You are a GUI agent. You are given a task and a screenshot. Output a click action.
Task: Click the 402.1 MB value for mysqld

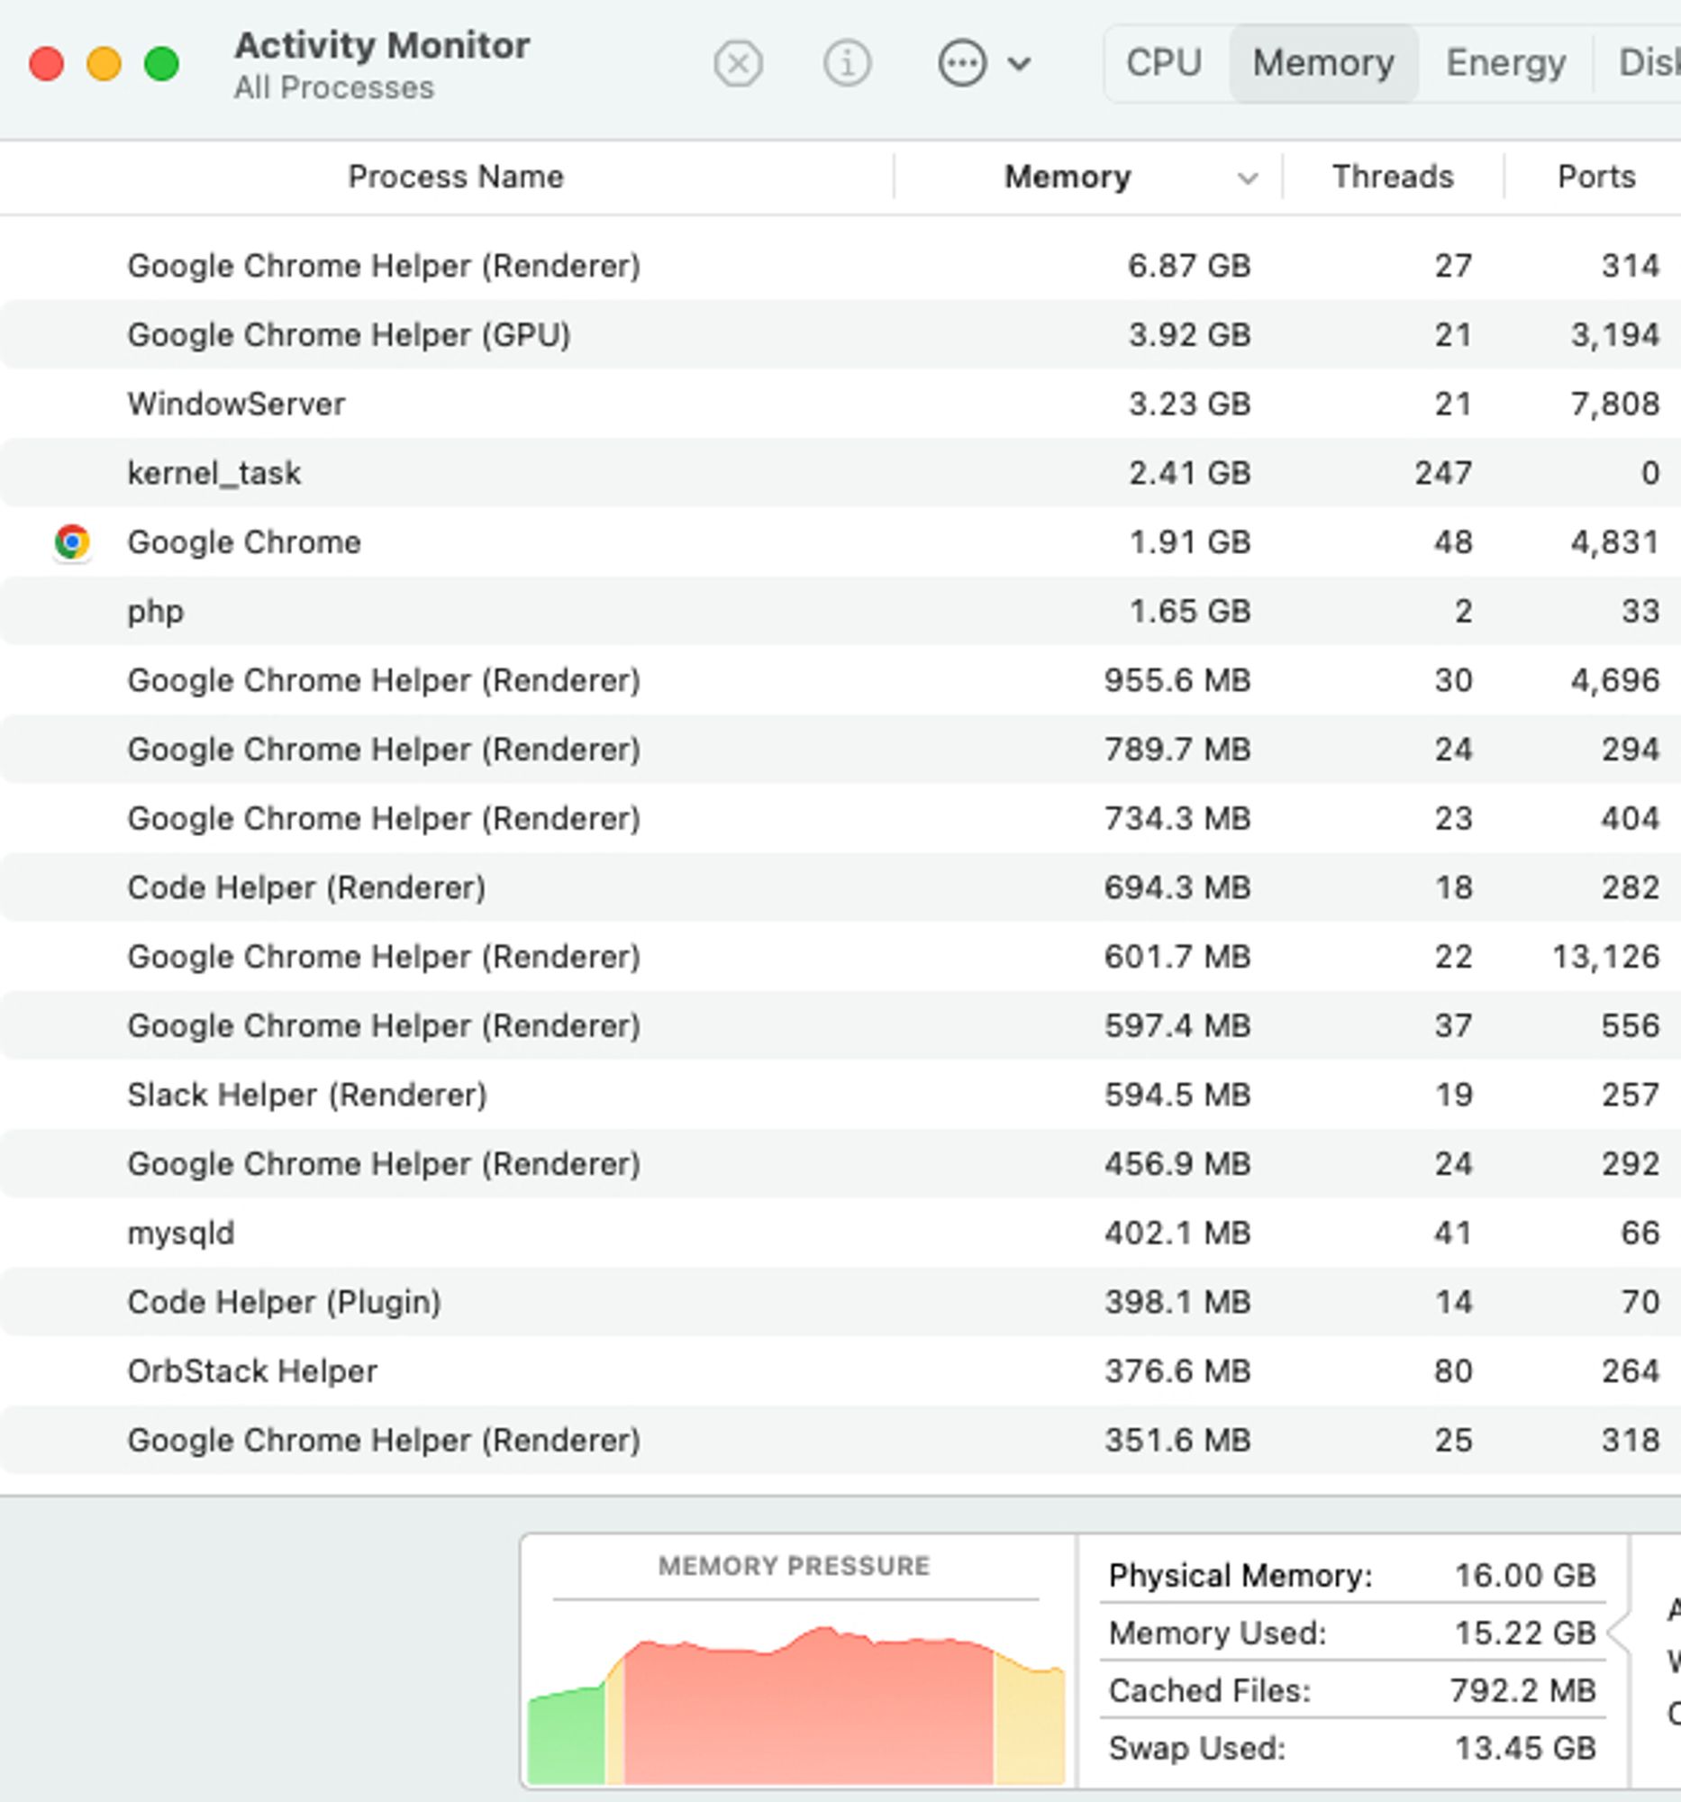pos(1177,1233)
